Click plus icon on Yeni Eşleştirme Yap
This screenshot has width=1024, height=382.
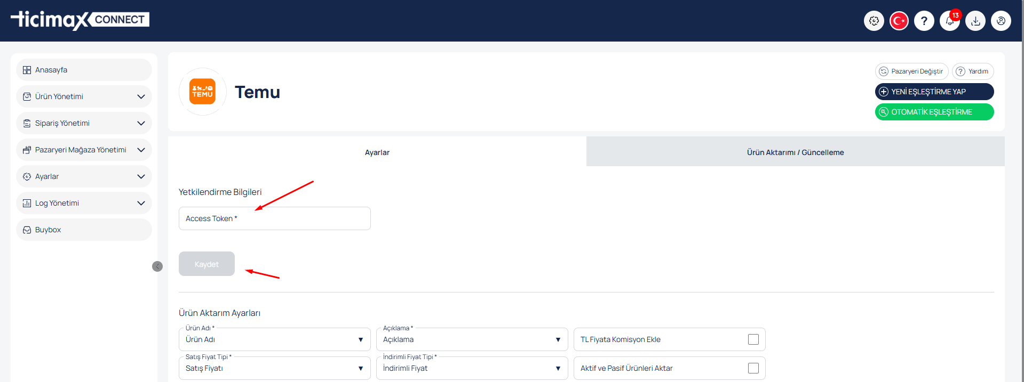884,92
